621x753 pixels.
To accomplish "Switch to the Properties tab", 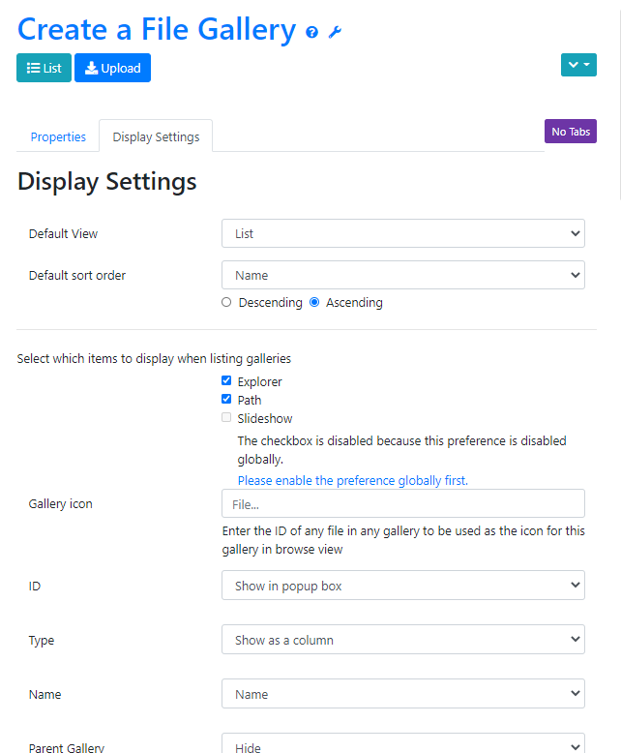I will tap(58, 136).
